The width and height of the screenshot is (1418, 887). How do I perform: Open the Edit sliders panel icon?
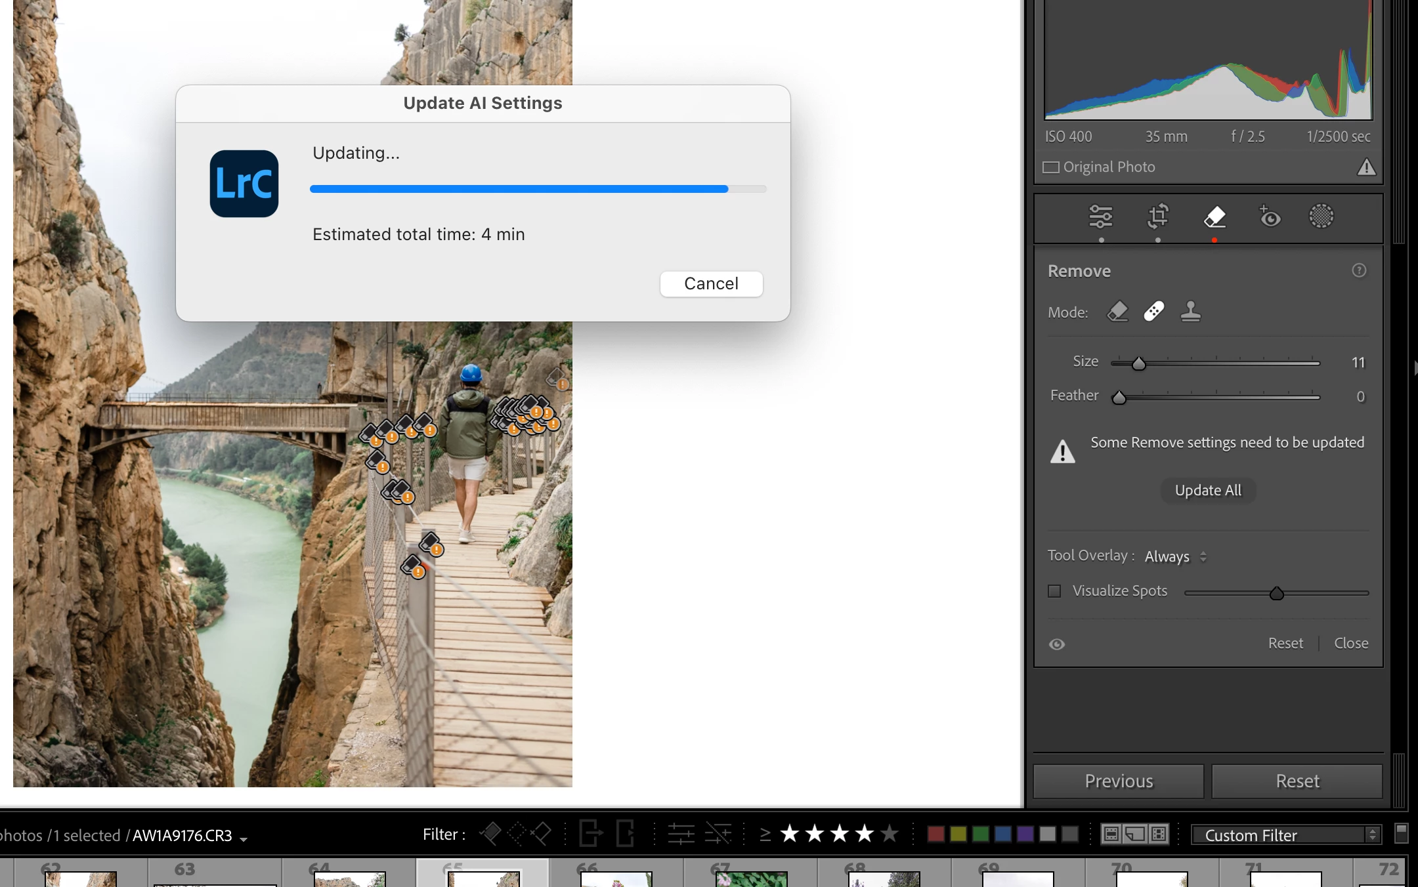pyautogui.click(x=1101, y=217)
